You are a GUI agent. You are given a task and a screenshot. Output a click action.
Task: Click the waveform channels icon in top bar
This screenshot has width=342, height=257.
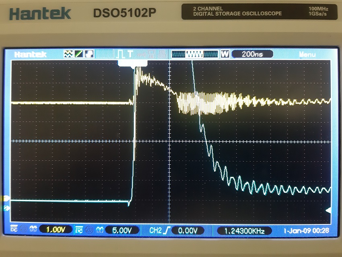pos(68,54)
